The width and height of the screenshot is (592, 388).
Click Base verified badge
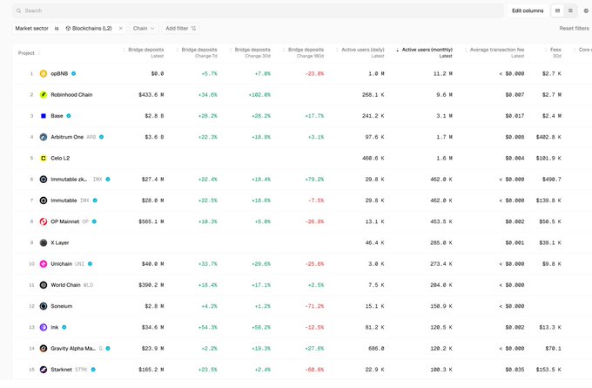tap(69, 116)
